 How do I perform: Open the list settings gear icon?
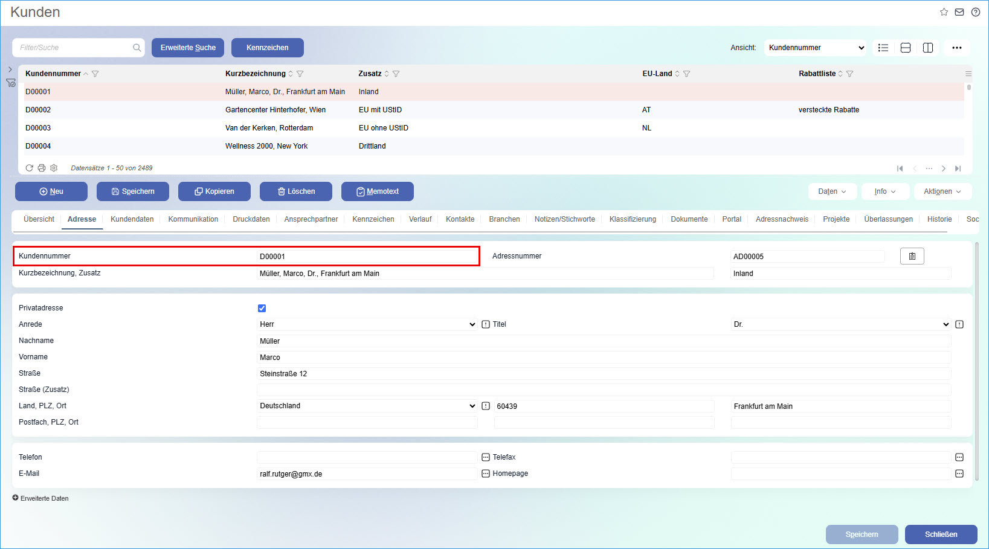coord(53,168)
